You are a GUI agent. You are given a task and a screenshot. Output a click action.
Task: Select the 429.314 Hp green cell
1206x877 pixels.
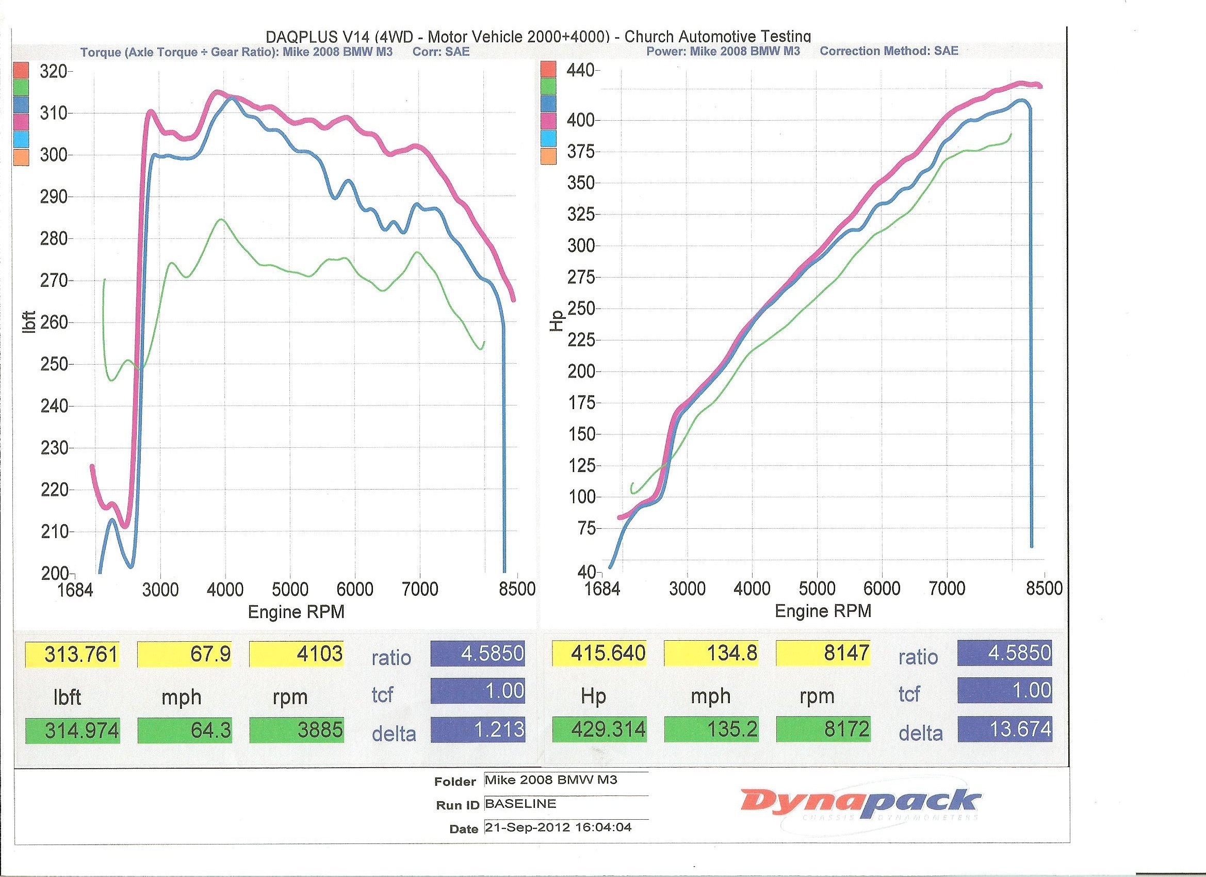click(599, 729)
